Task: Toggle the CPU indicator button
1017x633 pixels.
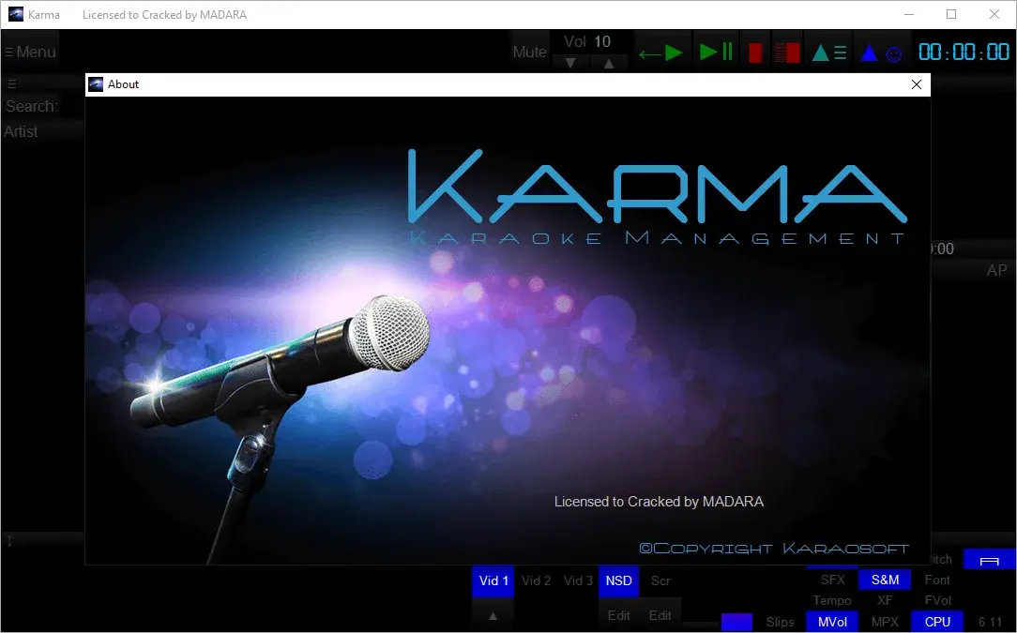Action: 937,621
